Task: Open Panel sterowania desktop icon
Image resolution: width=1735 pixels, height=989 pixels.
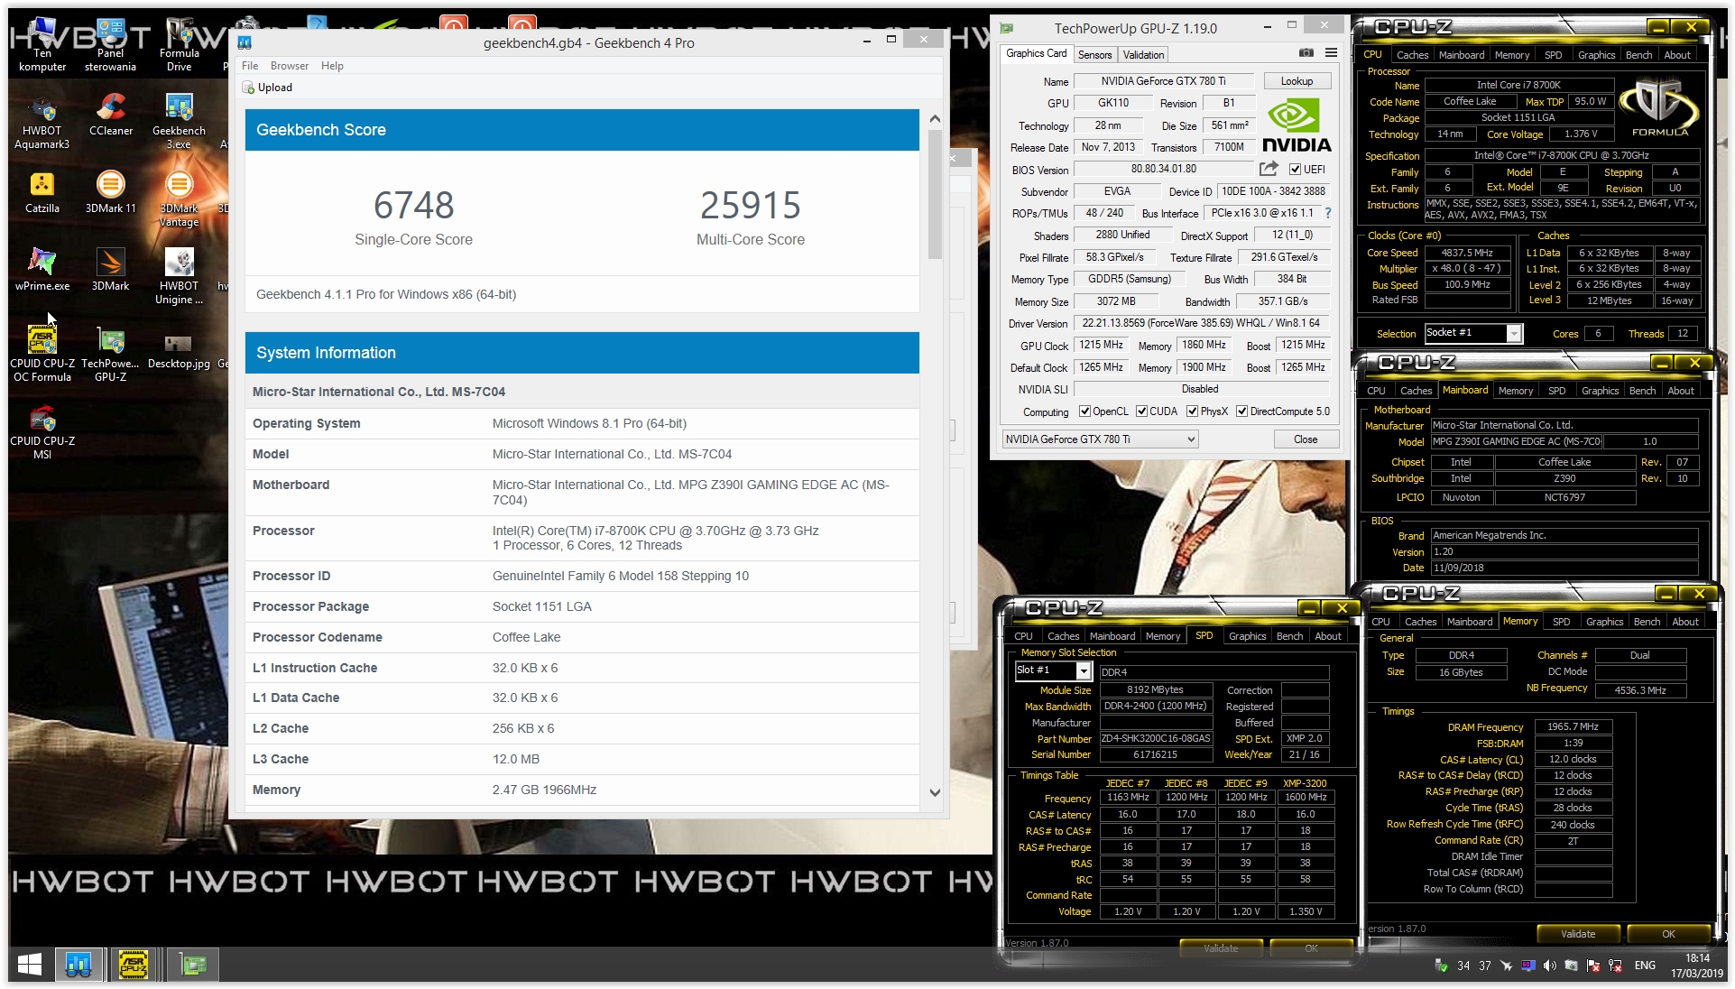Action: tap(111, 45)
